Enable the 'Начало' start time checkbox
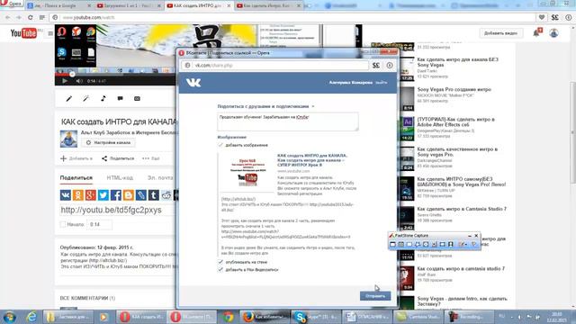Image resolution: width=576 pixels, height=324 pixels. click(63, 224)
